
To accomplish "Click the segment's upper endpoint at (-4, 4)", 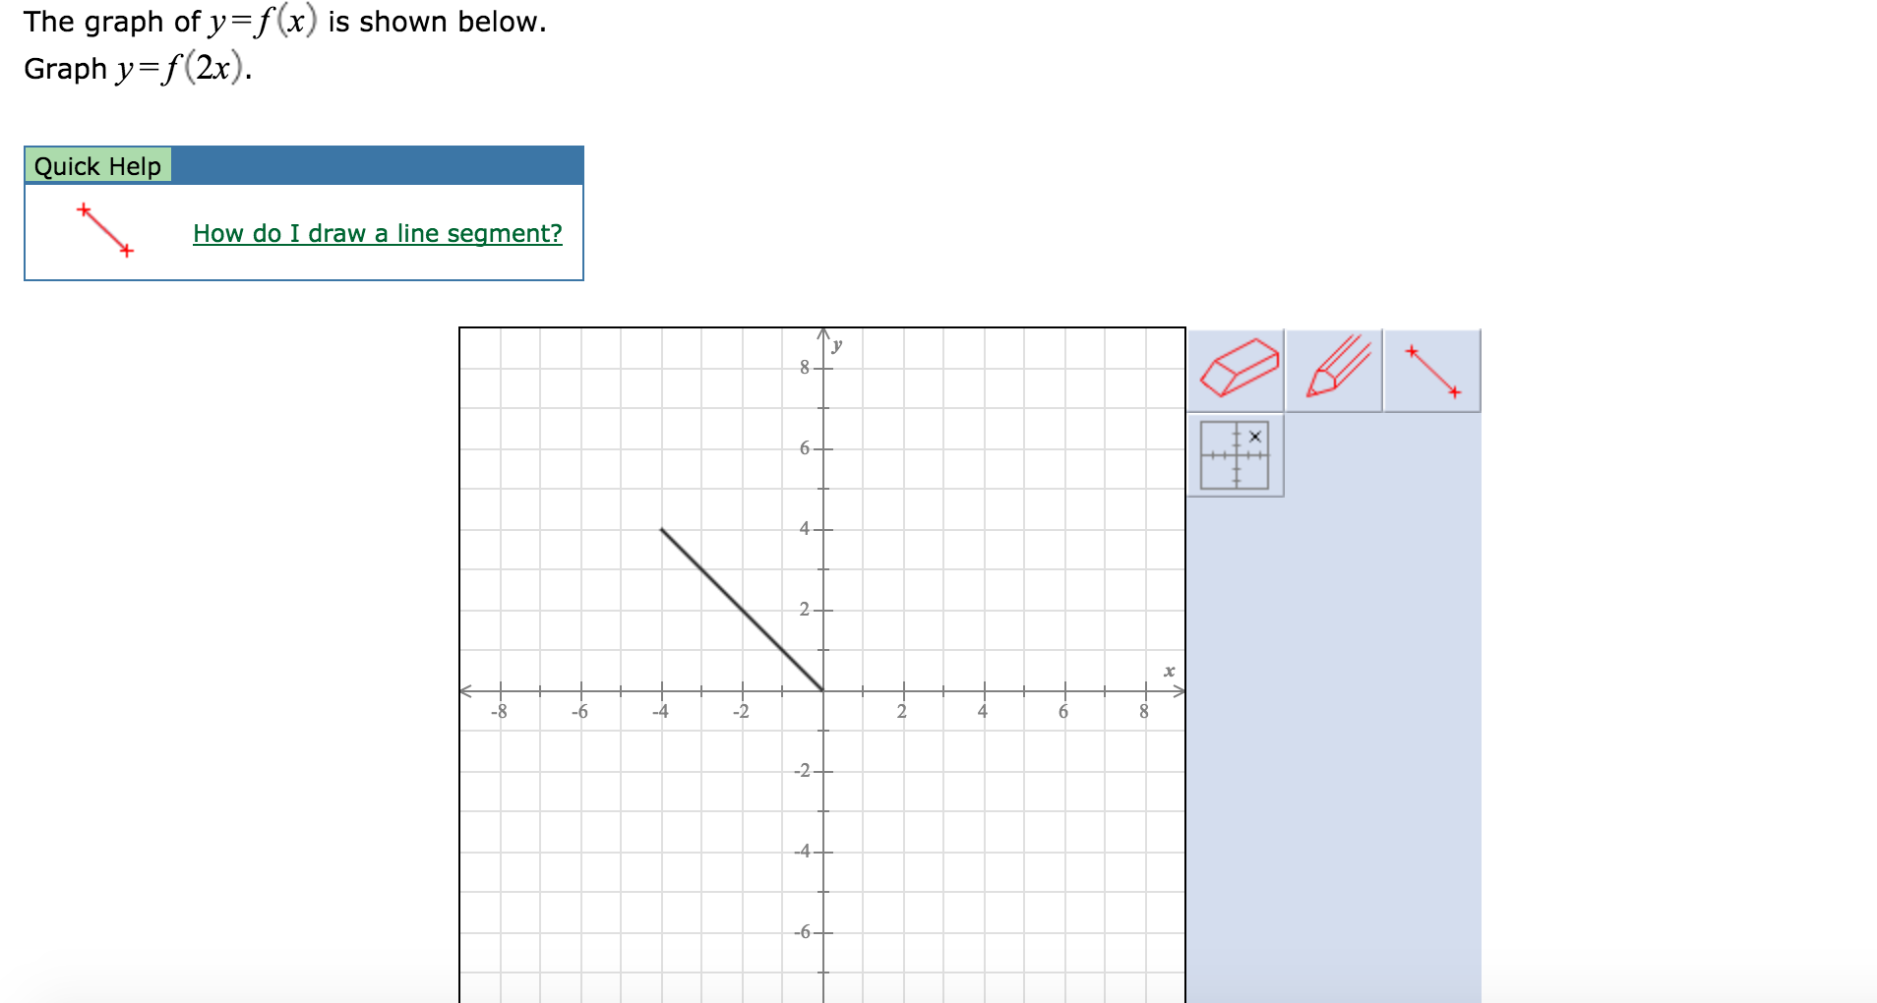I will tap(662, 529).
